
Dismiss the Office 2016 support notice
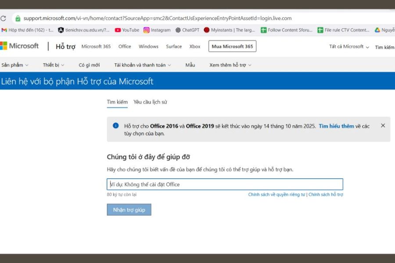tap(383, 125)
